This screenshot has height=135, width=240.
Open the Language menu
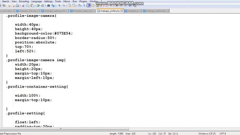[37, 1]
